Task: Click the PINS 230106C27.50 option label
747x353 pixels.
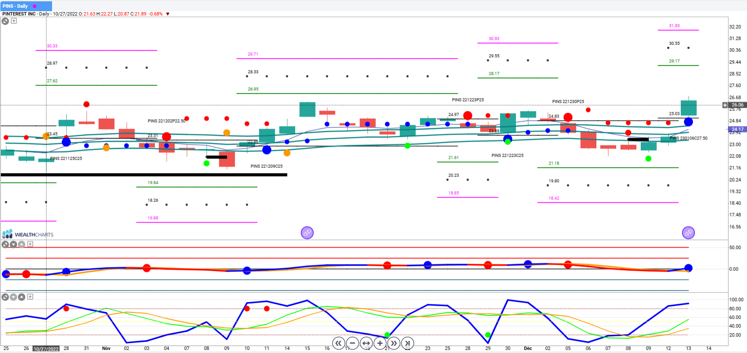Action: coord(688,138)
